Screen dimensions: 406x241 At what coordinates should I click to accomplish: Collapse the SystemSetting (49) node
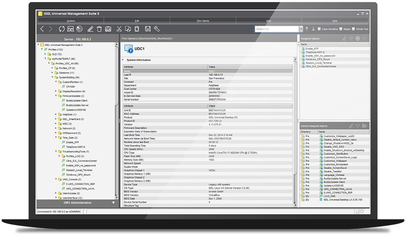pos(52,77)
